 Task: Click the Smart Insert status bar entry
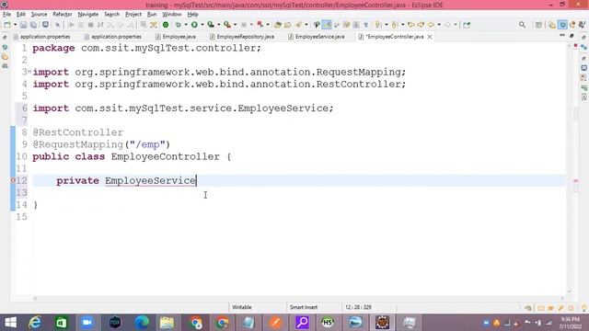click(x=304, y=307)
